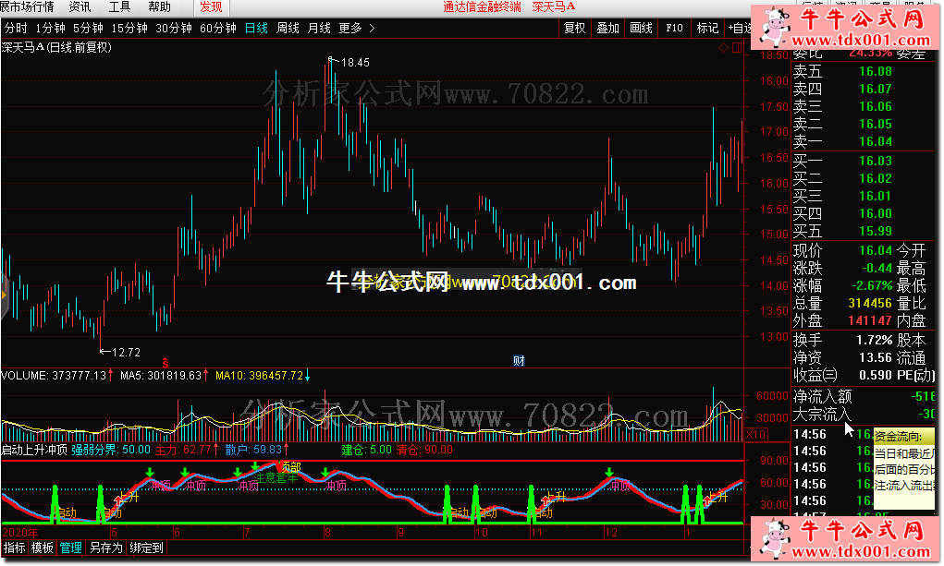Screen dimensions: 944x566
Task: Click the 2020年 time axis label
Action: tap(19, 533)
